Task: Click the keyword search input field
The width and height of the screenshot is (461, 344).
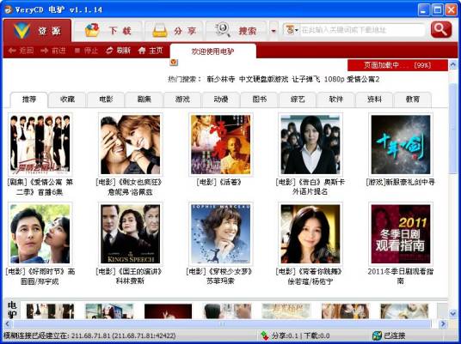Action: pos(362,30)
